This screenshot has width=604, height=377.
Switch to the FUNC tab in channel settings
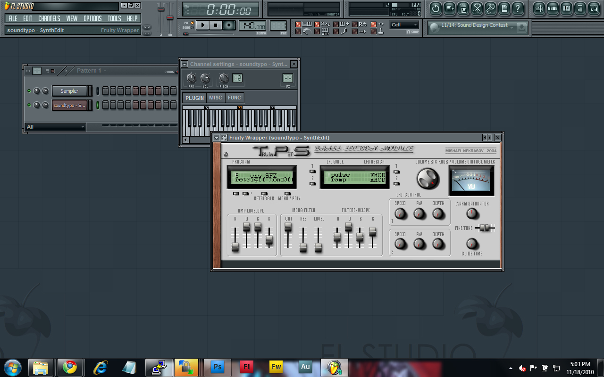coord(235,98)
